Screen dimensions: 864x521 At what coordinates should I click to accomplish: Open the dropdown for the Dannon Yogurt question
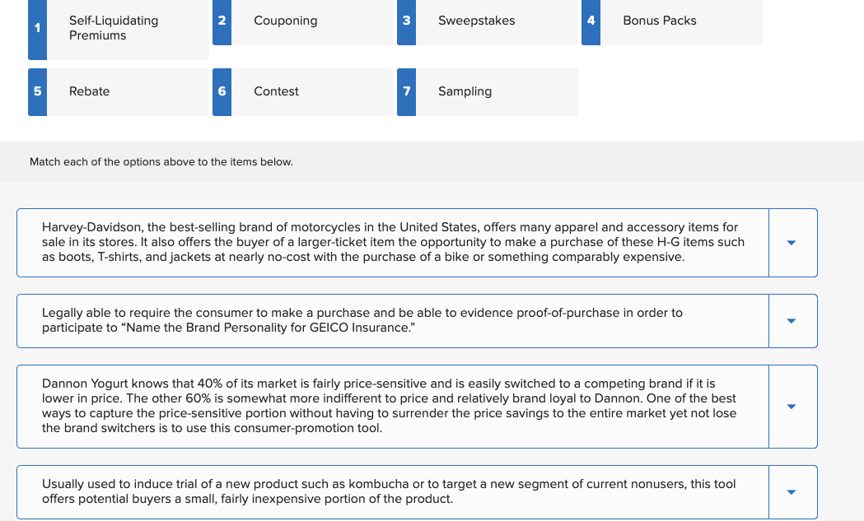tap(792, 406)
